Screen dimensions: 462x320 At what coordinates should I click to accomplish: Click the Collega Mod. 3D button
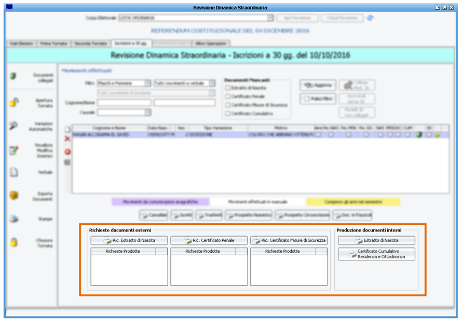pos(357,85)
